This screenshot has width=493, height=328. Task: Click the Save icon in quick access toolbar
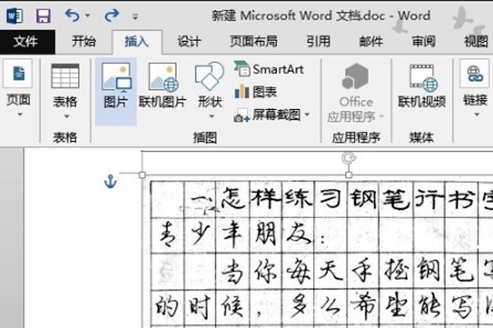click(x=43, y=15)
